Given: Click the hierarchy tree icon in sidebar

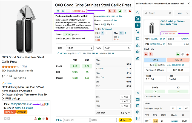Looking at the screenshot, I should (x=138, y=45).
